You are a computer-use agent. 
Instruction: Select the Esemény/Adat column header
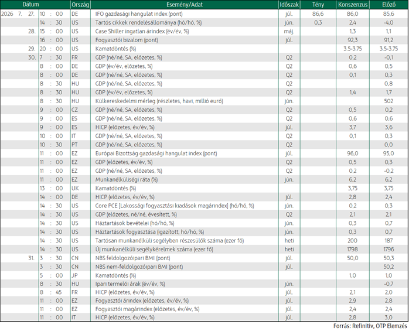(185, 5)
